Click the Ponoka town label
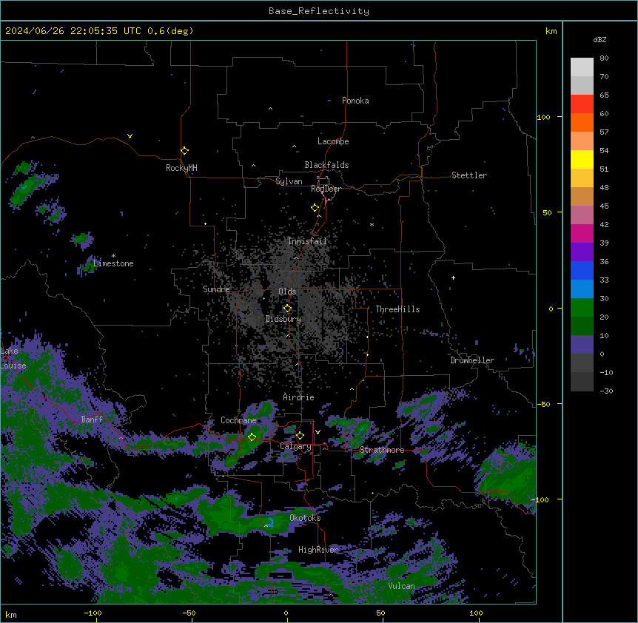638x623 pixels. coord(355,101)
